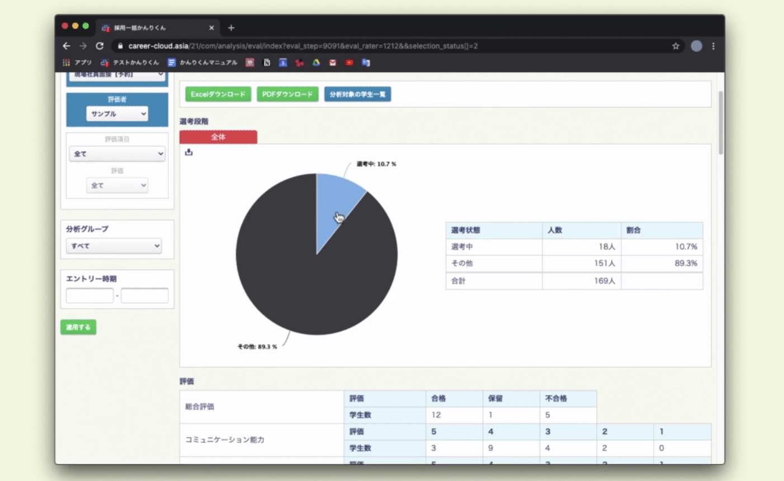Go back using the browser back arrow
This screenshot has height=481, width=784.
click(x=67, y=46)
